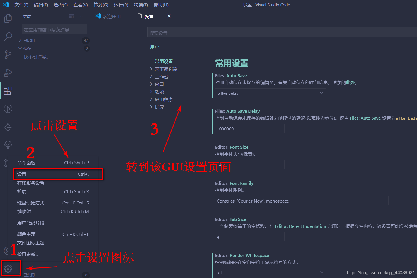This screenshot has width=417, height=278.
Task: Click the VS Code logo in title bar
Action: pyautogui.click(x=6, y=5)
